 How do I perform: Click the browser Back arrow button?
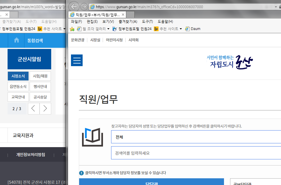pyautogui.click(x=75, y=6)
